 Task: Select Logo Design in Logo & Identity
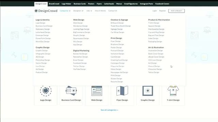pyautogui.click(x=41, y=23)
